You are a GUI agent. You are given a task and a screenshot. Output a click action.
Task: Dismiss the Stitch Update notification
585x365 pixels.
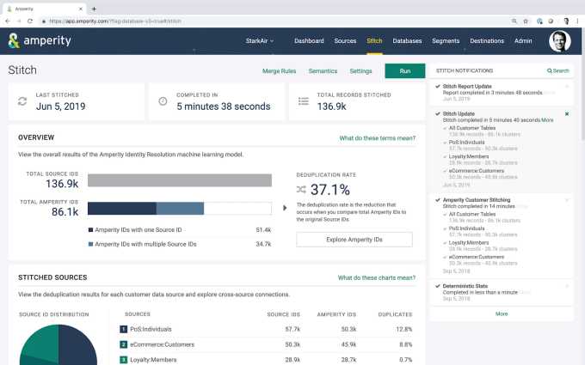[566, 113]
